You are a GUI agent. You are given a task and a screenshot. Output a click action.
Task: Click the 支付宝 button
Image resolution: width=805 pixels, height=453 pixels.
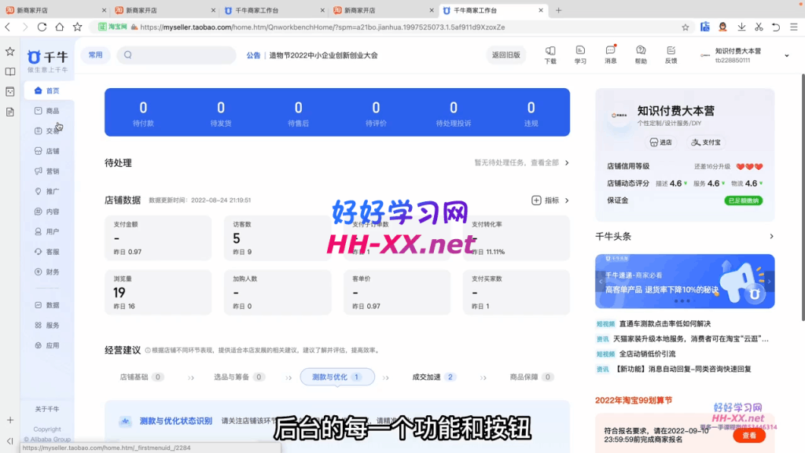[x=705, y=142]
